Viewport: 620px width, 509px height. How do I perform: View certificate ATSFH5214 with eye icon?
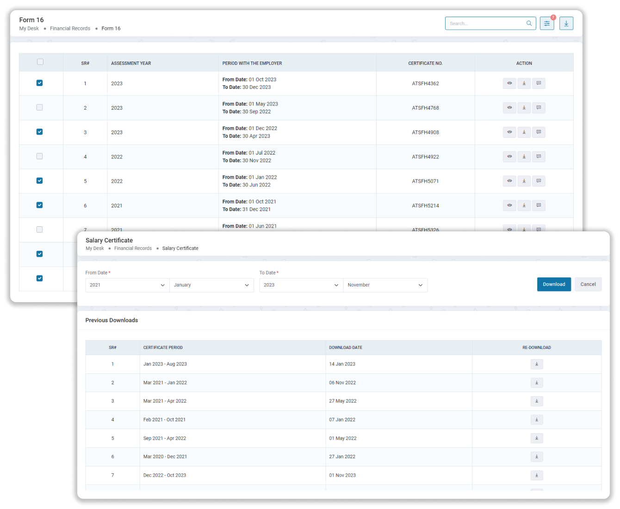coord(509,205)
